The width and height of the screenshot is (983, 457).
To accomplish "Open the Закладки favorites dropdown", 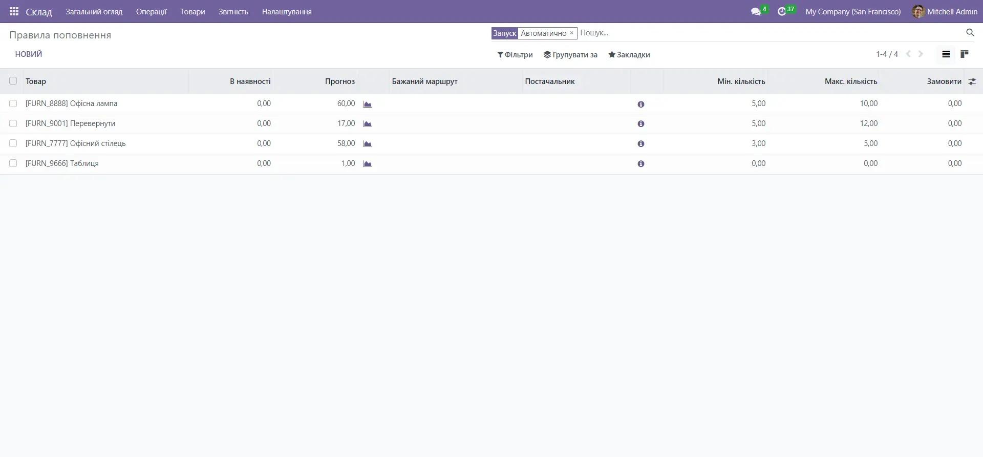I will coord(629,55).
